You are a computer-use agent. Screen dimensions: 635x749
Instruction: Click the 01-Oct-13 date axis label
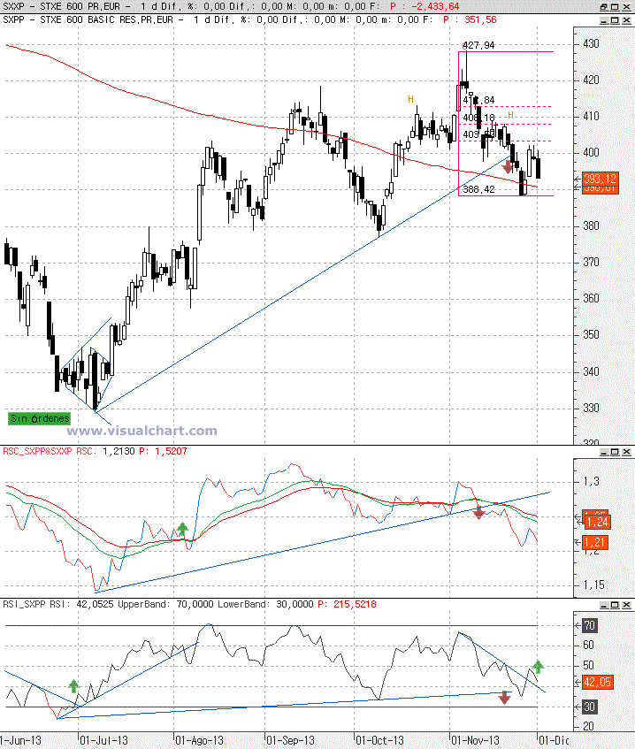coord(380,741)
